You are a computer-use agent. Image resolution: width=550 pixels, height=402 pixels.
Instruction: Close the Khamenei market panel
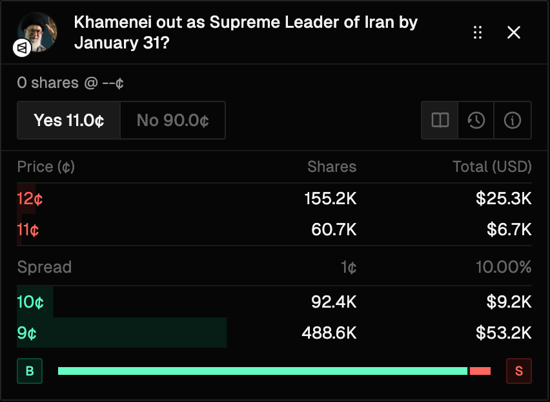pos(514,32)
